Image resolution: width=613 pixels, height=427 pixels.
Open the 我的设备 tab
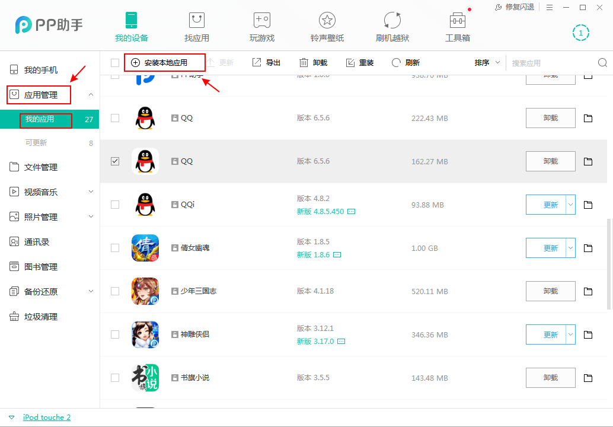pos(132,27)
